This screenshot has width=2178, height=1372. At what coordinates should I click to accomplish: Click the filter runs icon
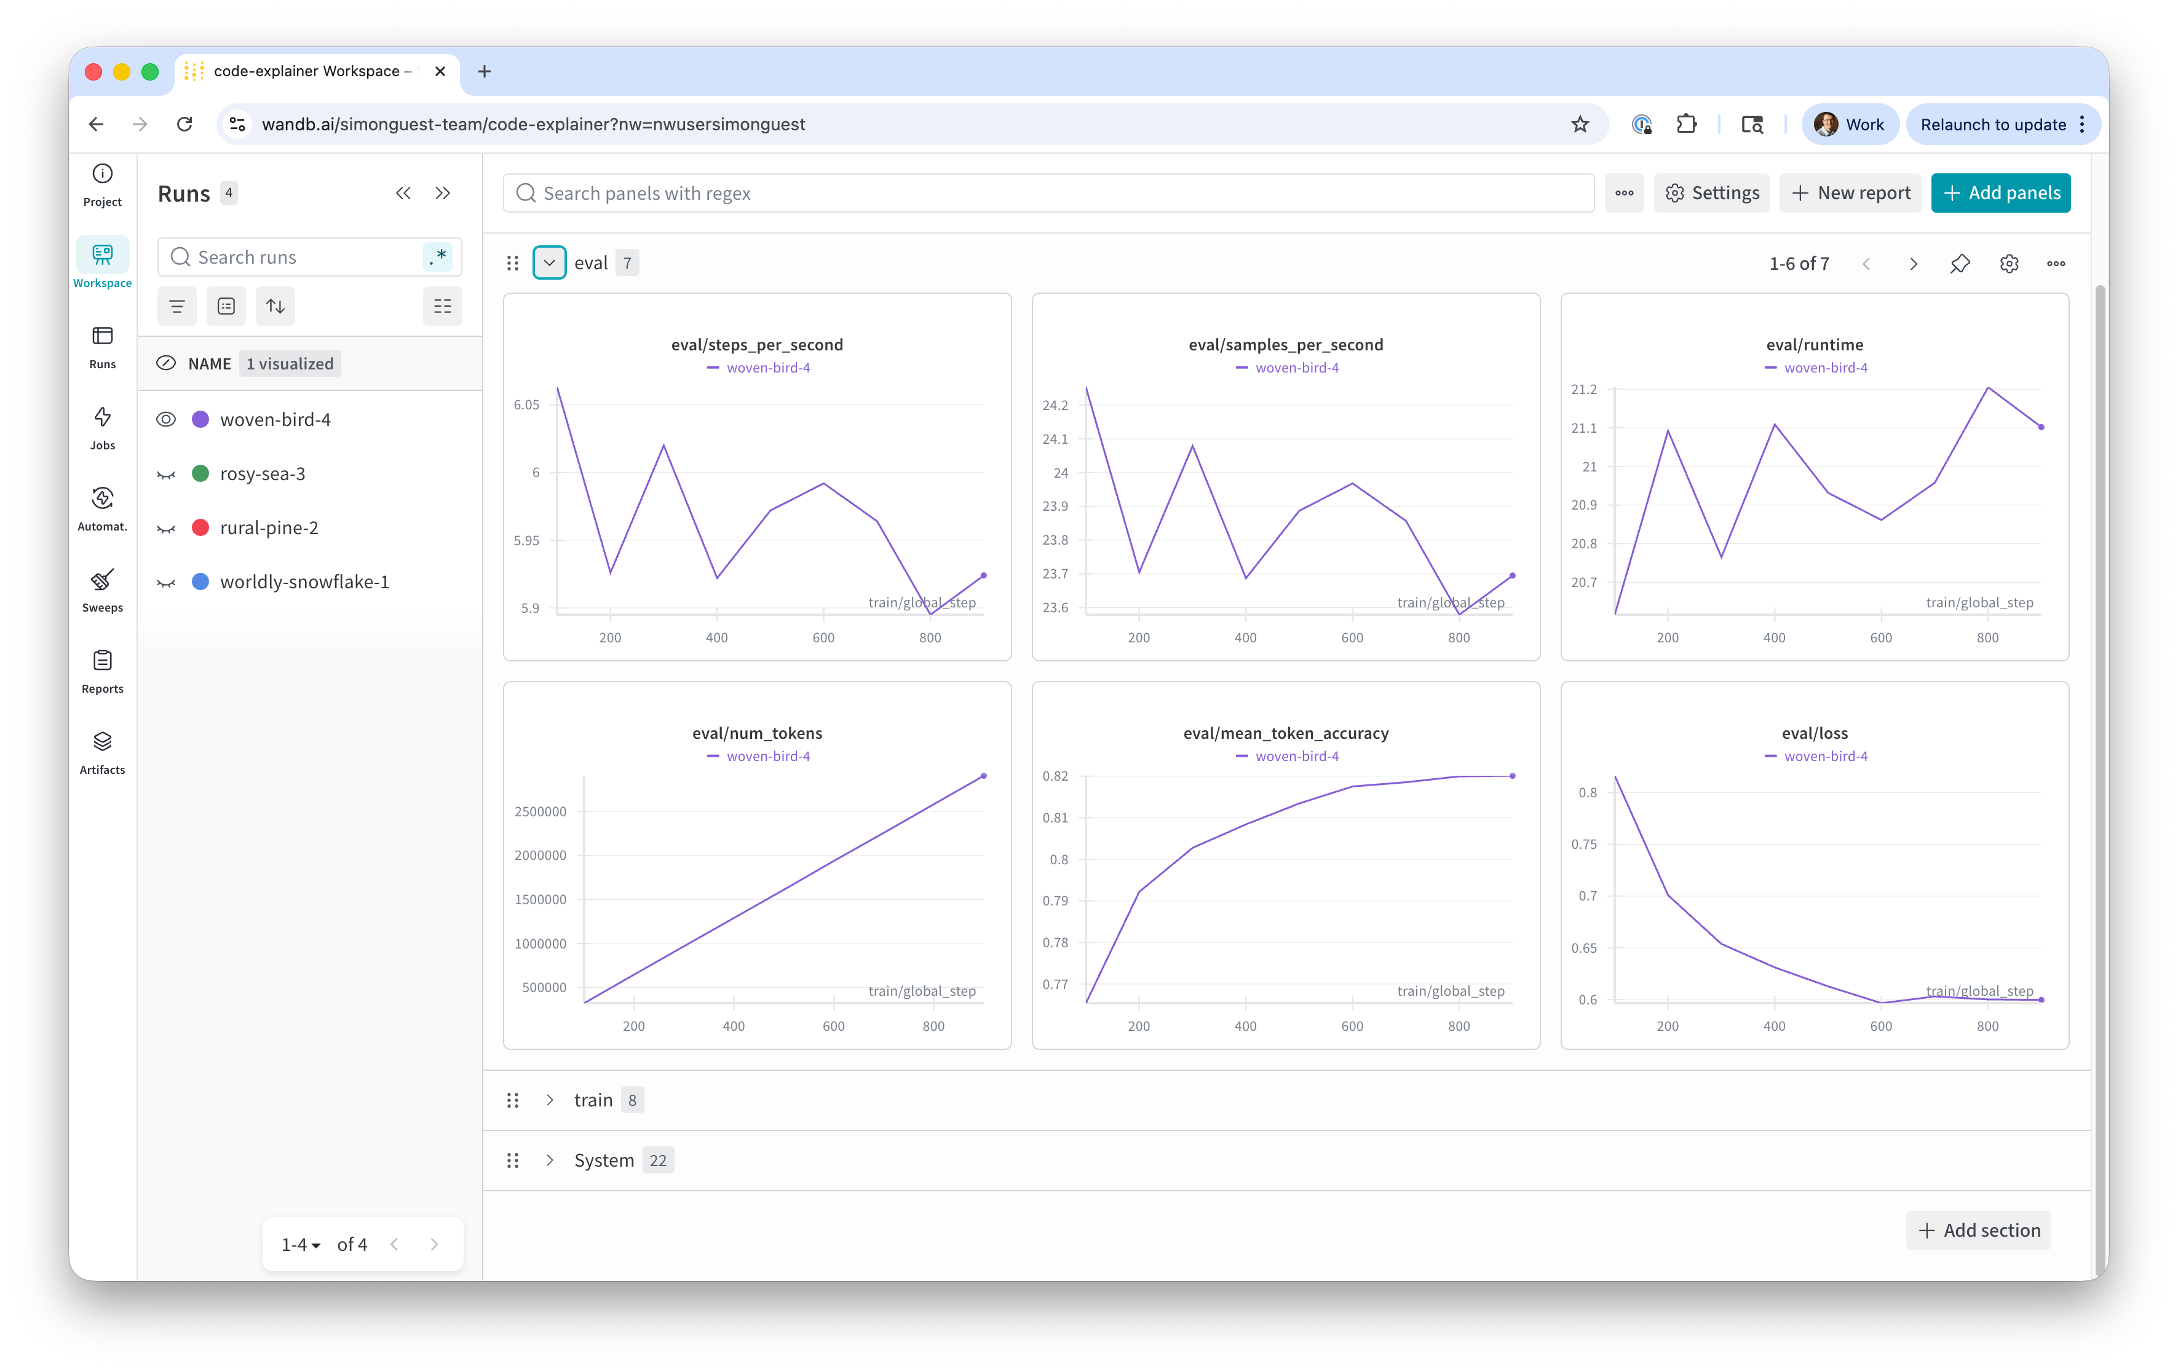(177, 307)
